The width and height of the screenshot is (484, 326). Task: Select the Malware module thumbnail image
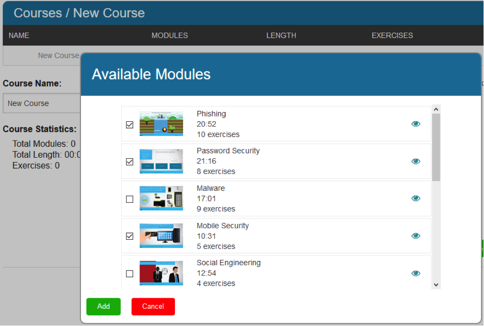point(161,198)
